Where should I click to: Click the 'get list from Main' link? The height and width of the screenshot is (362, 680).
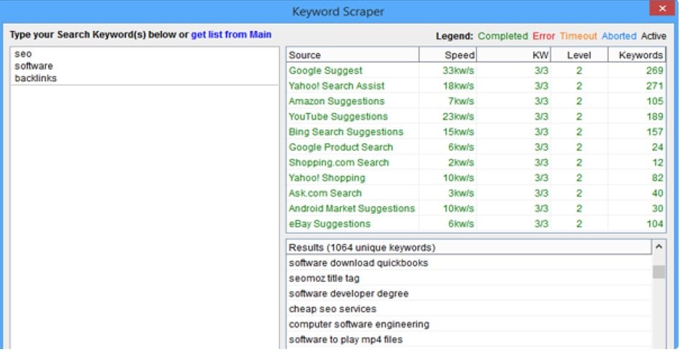(x=231, y=35)
